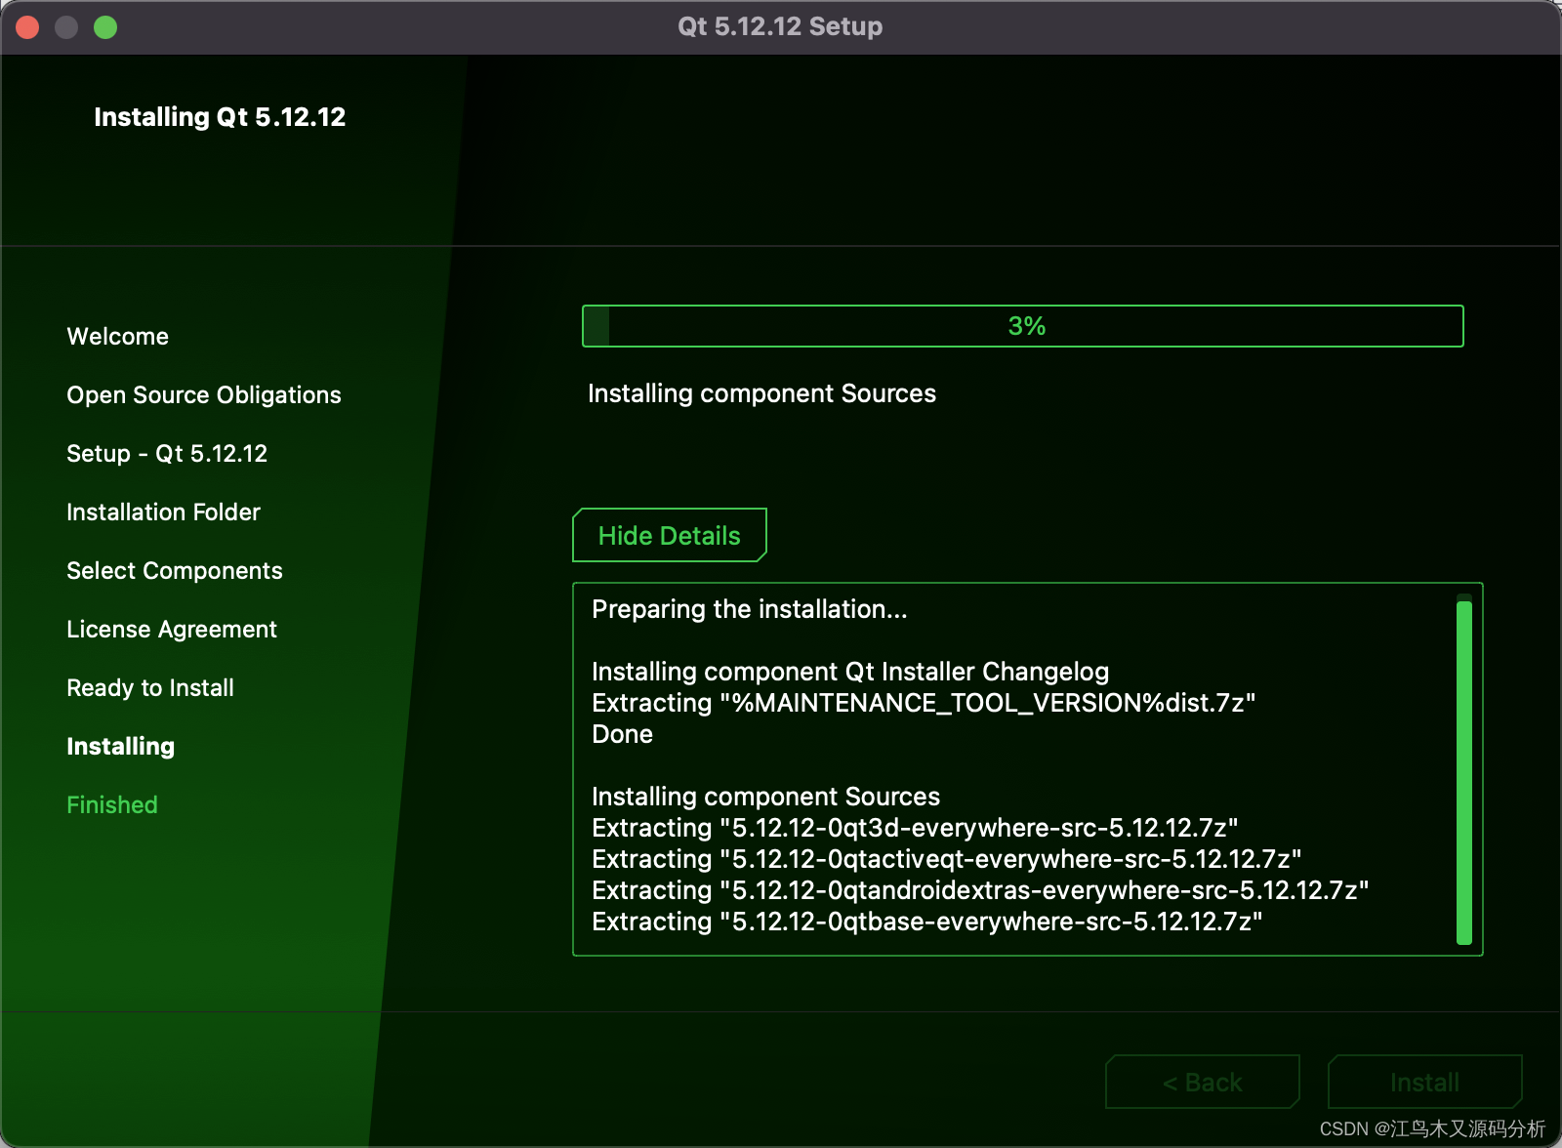This screenshot has width=1562, height=1148.
Task: Click the Qt 5.12.12 Setup title bar
Action: [779, 26]
